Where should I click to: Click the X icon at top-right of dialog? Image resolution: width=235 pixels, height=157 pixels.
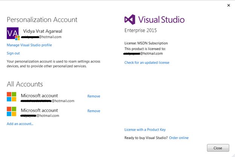[x=229, y=5]
